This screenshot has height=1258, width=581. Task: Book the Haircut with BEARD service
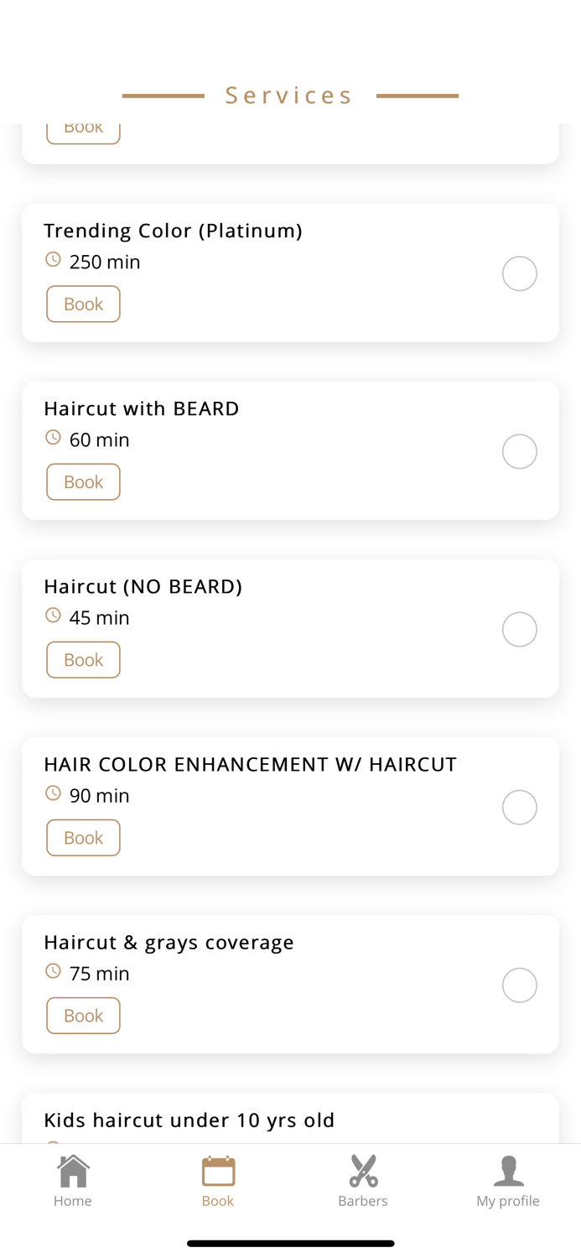tap(83, 481)
